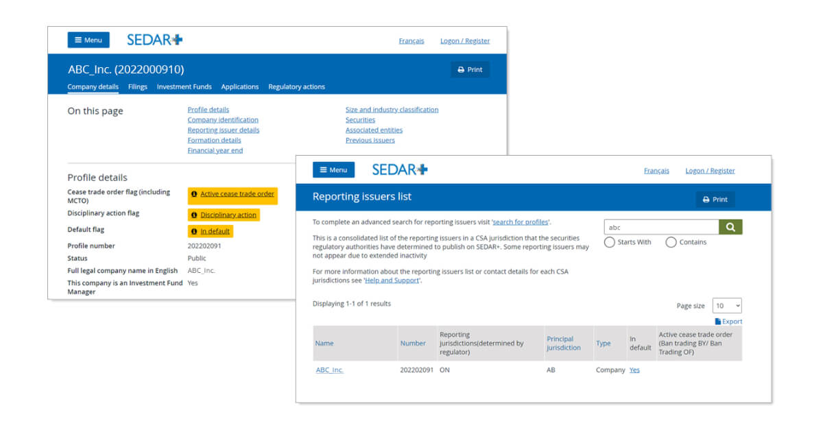Select the Starts With radio button
The height and width of the screenshot is (432, 823).
[610, 242]
